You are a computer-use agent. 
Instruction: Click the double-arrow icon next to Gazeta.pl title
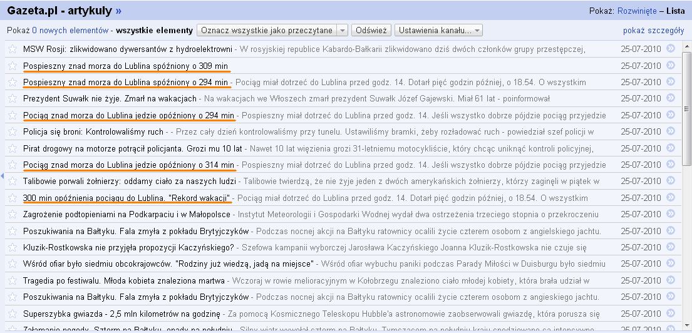point(119,11)
